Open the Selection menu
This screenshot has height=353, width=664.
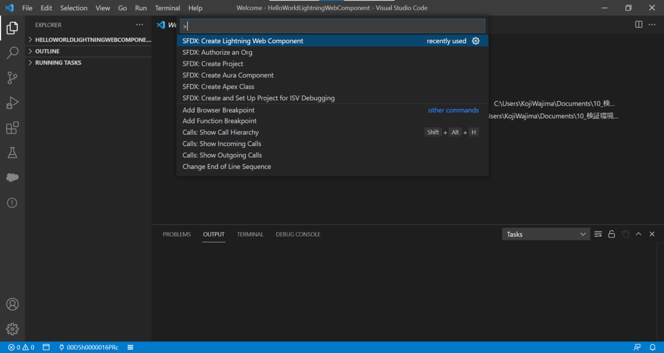pos(74,8)
